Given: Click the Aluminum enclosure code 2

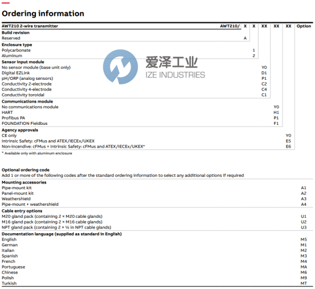Looking at the screenshot, I should 253,56.
